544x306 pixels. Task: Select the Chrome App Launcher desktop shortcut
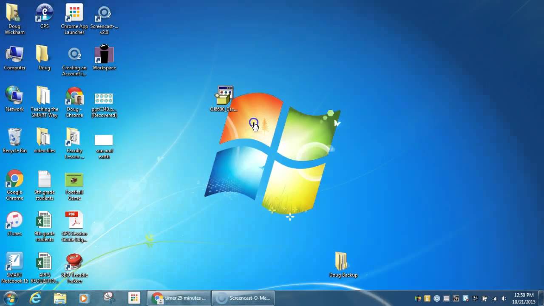74,19
